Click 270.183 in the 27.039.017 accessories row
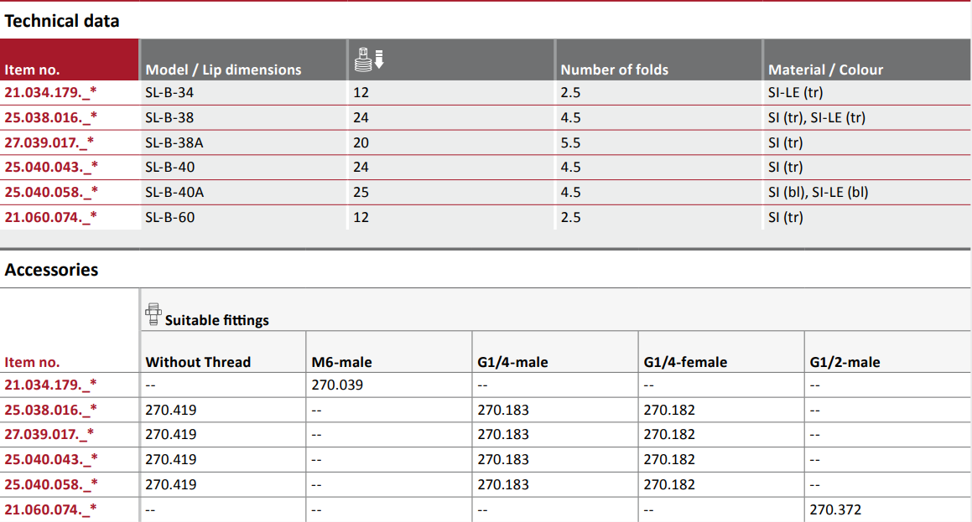This screenshot has height=522, width=972. click(x=503, y=435)
